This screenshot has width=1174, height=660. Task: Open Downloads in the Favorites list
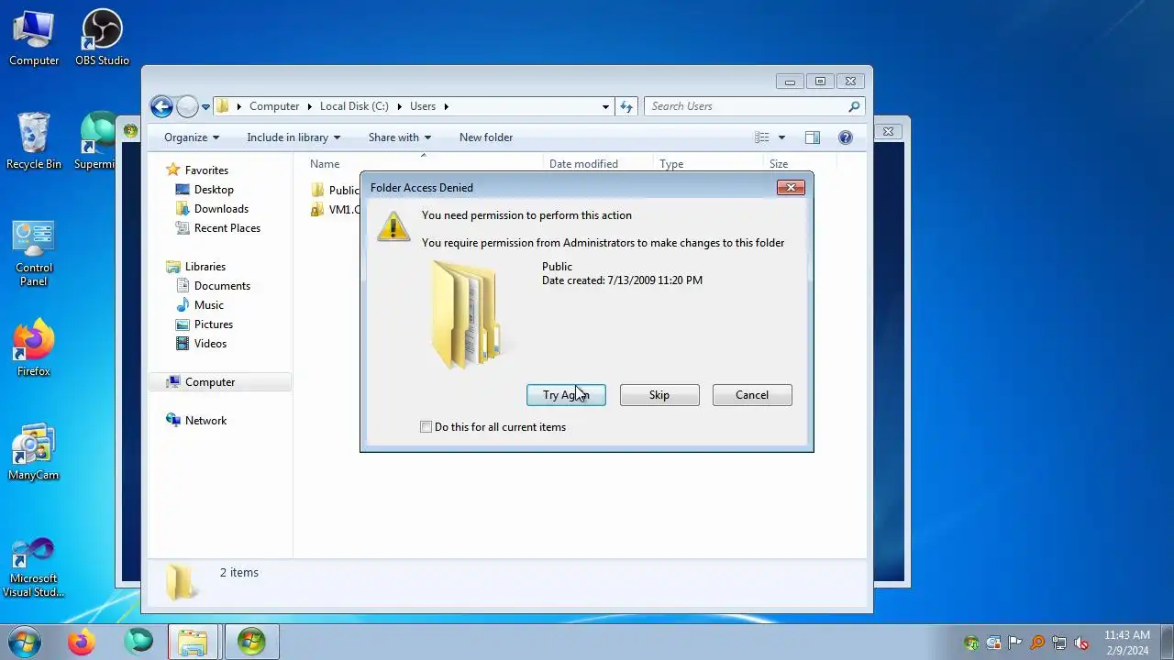(x=221, y=209)
